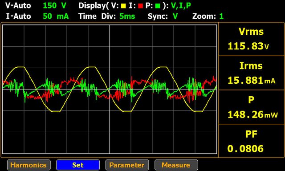Change the 150 V voltage range
The image size is (285, 171).
(54, 6)
